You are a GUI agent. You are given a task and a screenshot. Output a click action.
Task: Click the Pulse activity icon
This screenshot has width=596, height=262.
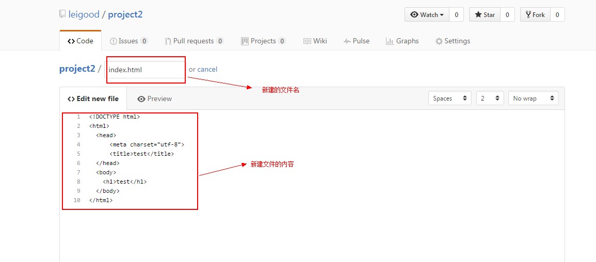347,41
